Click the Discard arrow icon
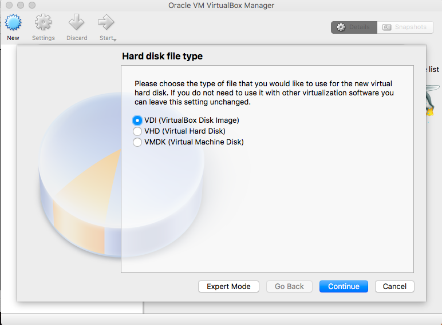Screen dimensions: 442x325 (76, 23)
